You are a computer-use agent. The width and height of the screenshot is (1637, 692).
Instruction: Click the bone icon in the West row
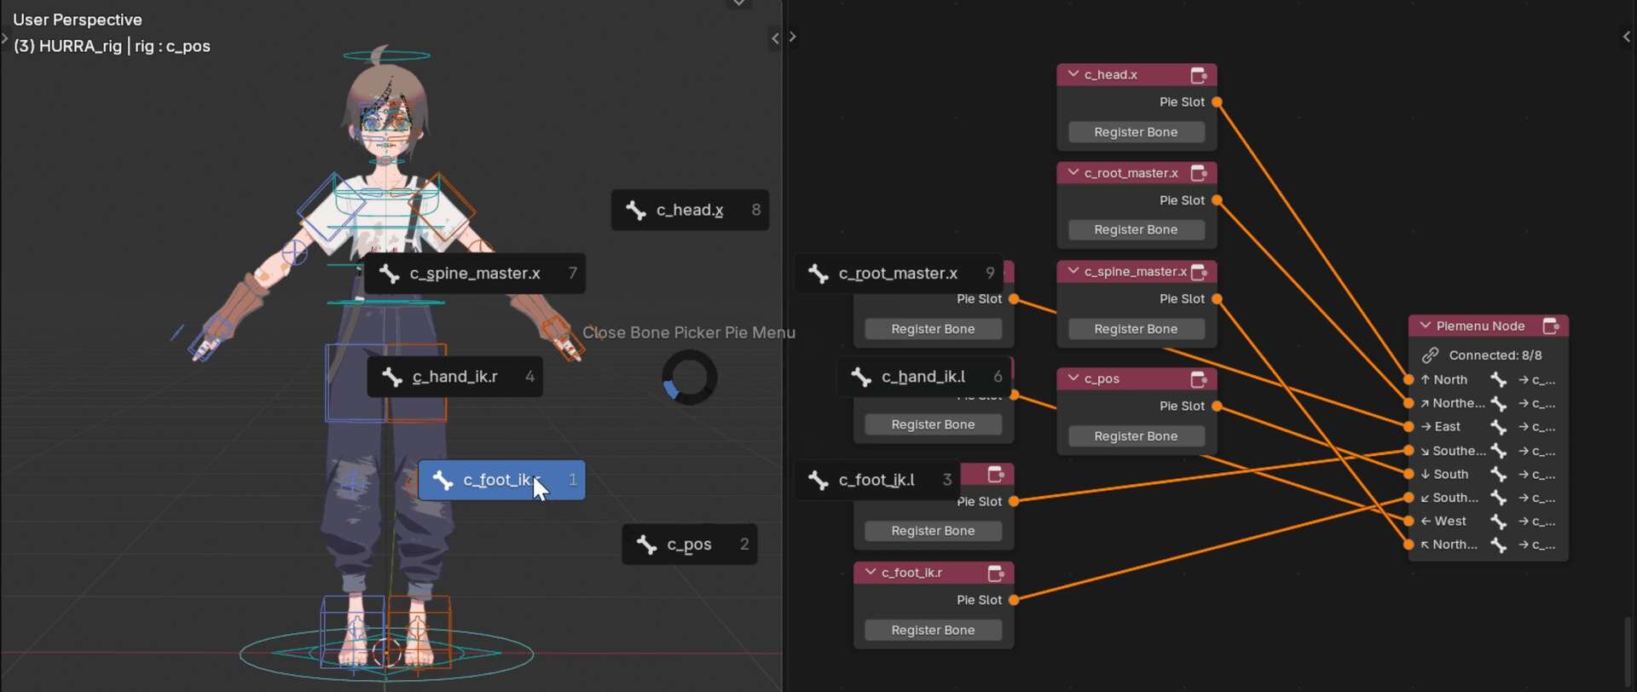(x=1498, y=522)
